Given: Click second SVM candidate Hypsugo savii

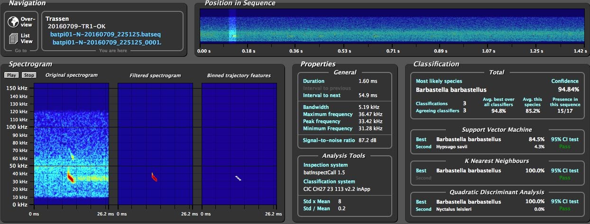Looking at the screenshot, I should 451,147.
